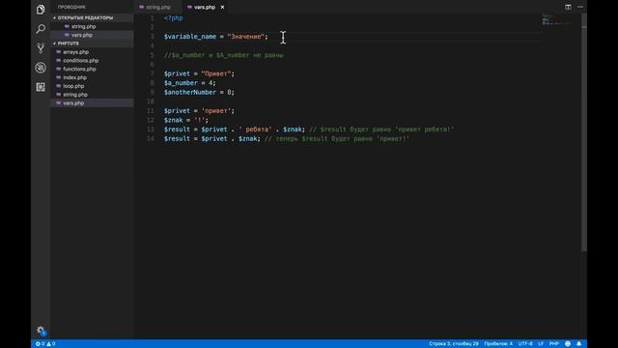Change the LF end of line sequence
The width and height of the screenshot is (618, 348).
pos(541,344)
